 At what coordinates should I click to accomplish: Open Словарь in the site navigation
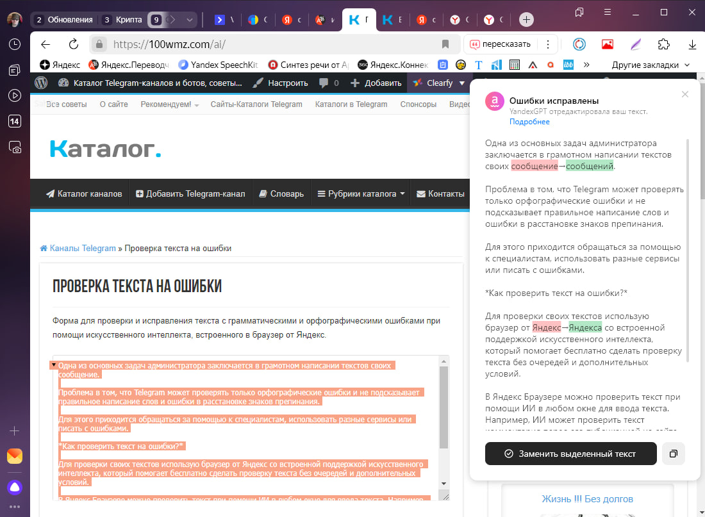(x=281, y=193)
